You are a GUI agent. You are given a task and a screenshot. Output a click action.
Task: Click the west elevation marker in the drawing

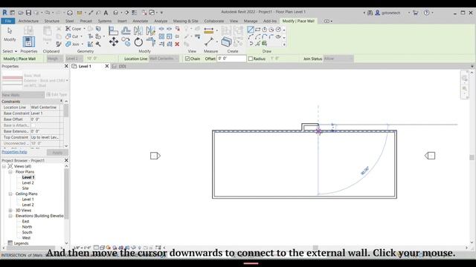click(x=155, y=156)
